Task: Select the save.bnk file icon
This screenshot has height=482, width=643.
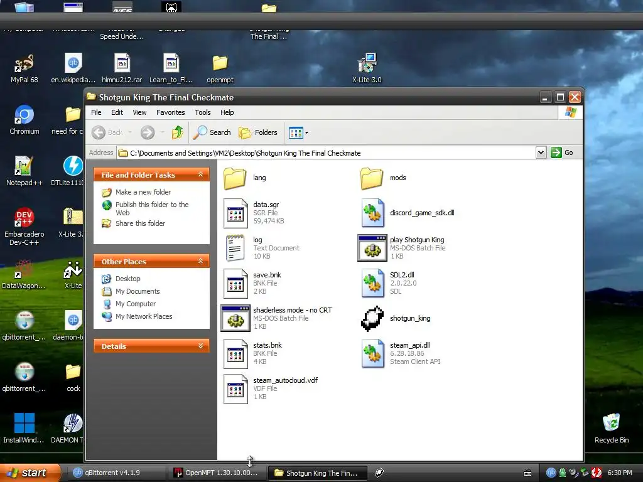Action: point(235,283)
